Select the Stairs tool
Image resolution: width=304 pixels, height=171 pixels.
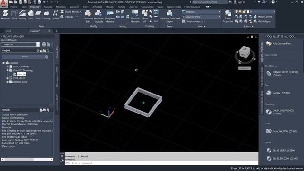[30, 15]
